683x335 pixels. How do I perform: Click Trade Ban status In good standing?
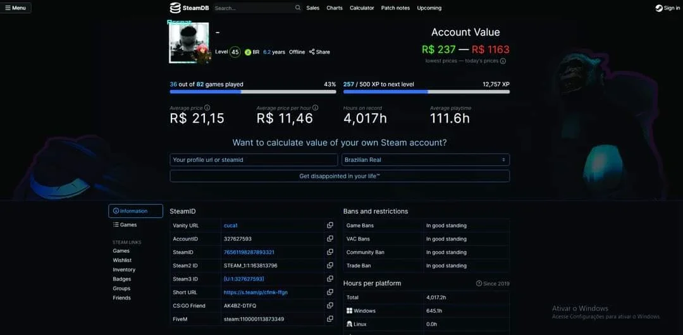(x=446, y=265)
